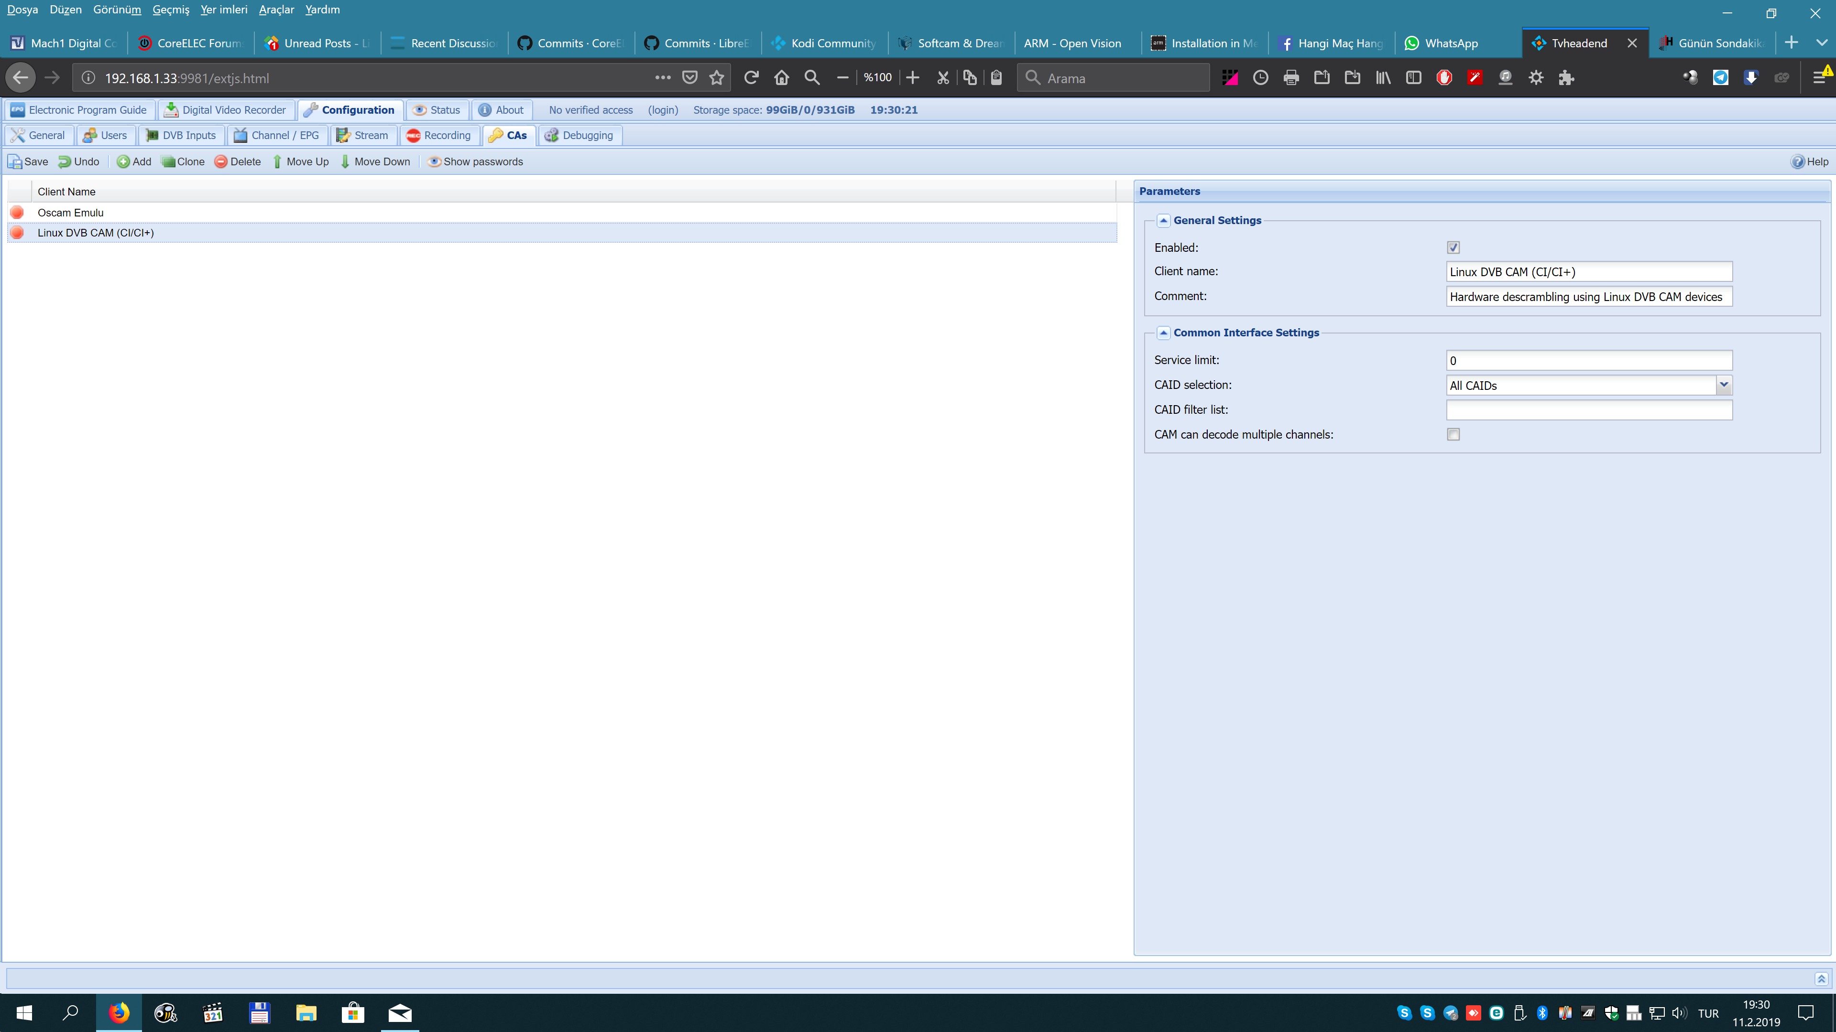Viewport: 1836px width, 1032px height.
Task: Open the Help icon at top right
Action: point(1798,161)
